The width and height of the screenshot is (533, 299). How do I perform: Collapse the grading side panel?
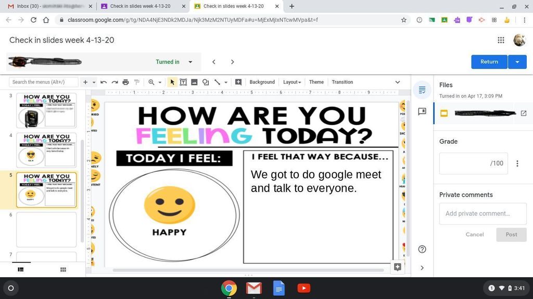pos(422,268)
